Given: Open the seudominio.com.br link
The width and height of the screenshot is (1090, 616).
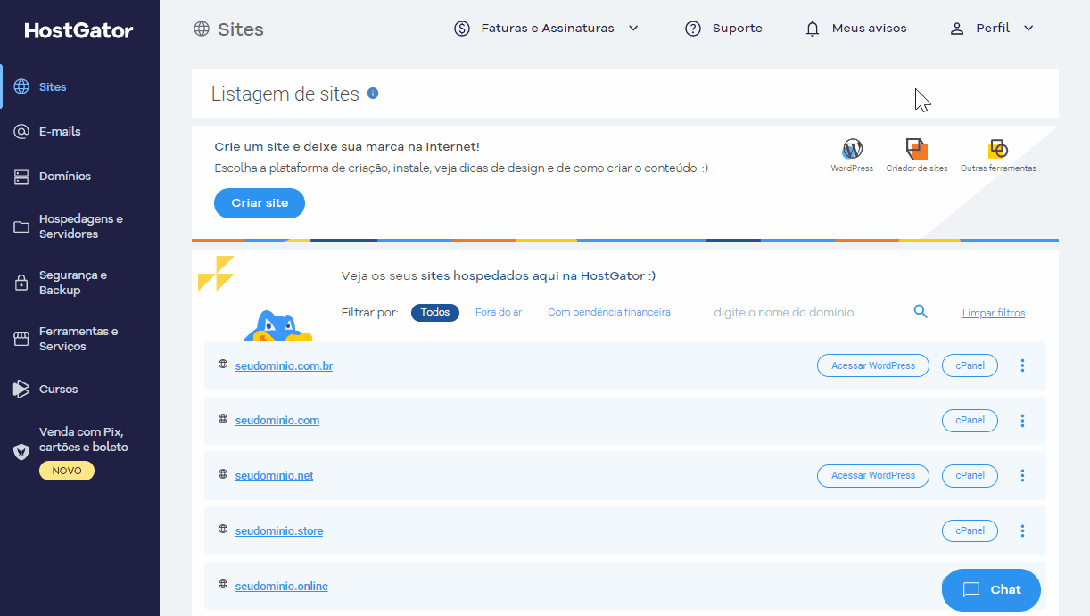Looking at the screenshot, I should tap(284, 365).
